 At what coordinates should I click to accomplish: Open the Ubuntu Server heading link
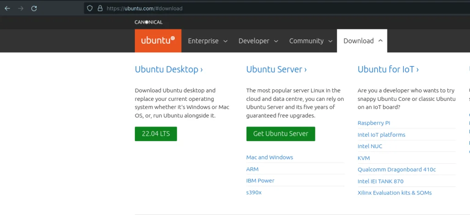[x=276, y=70]
